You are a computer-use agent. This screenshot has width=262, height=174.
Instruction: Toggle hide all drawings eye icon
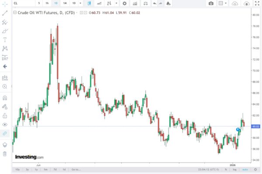coord(5,124)
